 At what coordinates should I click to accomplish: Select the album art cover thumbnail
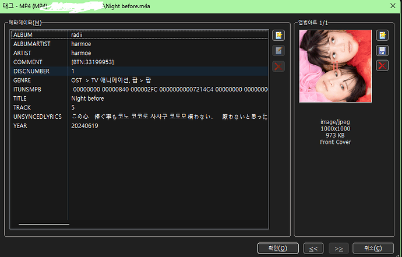coord(336,66)
